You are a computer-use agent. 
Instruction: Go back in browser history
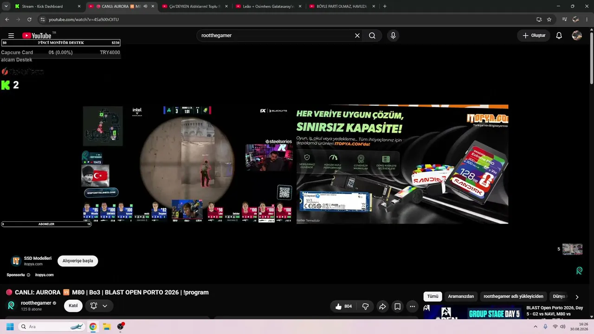[x=7, y=19]
